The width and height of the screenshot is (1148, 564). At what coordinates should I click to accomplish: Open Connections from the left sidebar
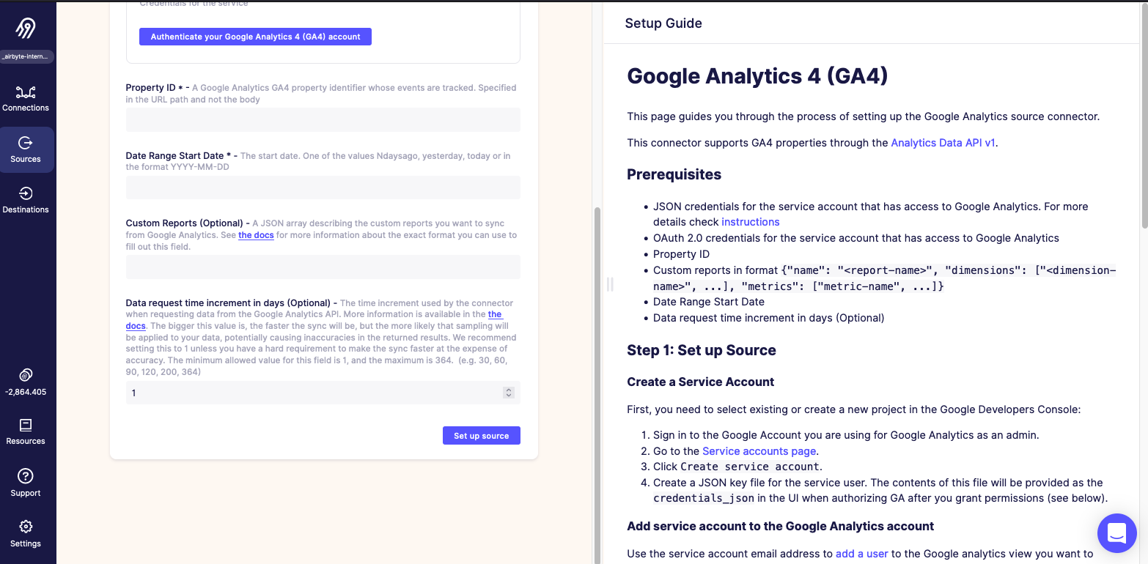coord(26,99)
